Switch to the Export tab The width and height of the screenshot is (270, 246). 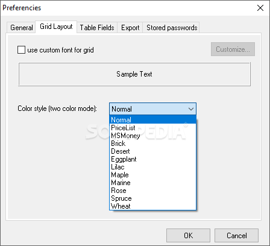click(130, 28)
